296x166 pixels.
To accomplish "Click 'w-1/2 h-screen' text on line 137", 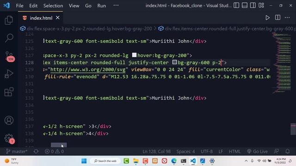I will point(63,126).
